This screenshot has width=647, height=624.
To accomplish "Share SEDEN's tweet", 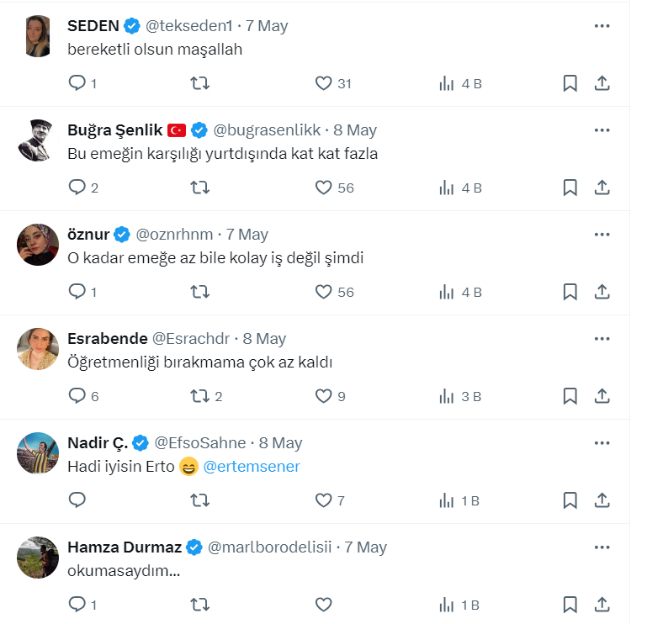I will (602, 83).
